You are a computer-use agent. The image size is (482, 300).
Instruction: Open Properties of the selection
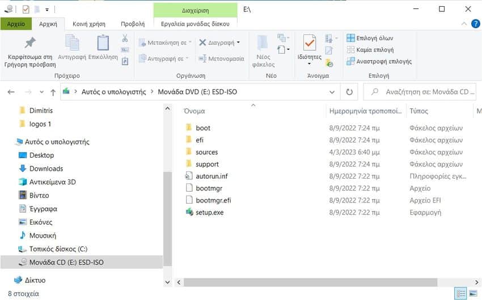(x=309, y=50)
